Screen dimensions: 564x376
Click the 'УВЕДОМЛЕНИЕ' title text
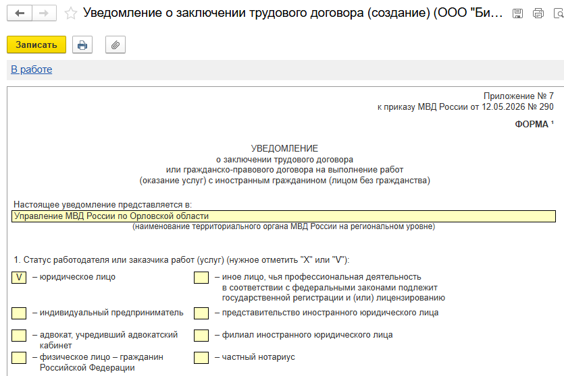284,148
